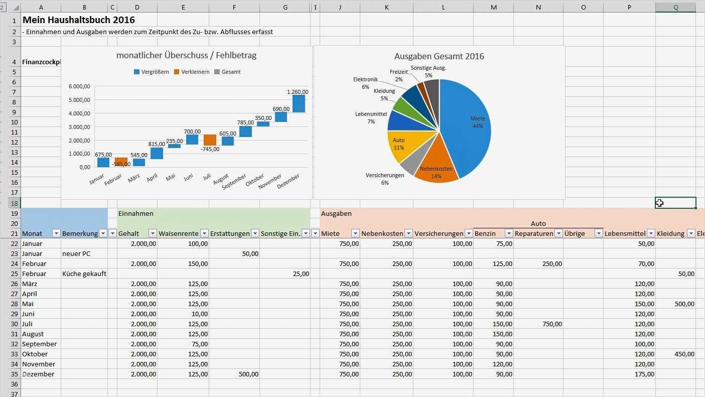Open the Monat column filter dropdown
Viewport: 705px width, 397px height.
[56, 233]
